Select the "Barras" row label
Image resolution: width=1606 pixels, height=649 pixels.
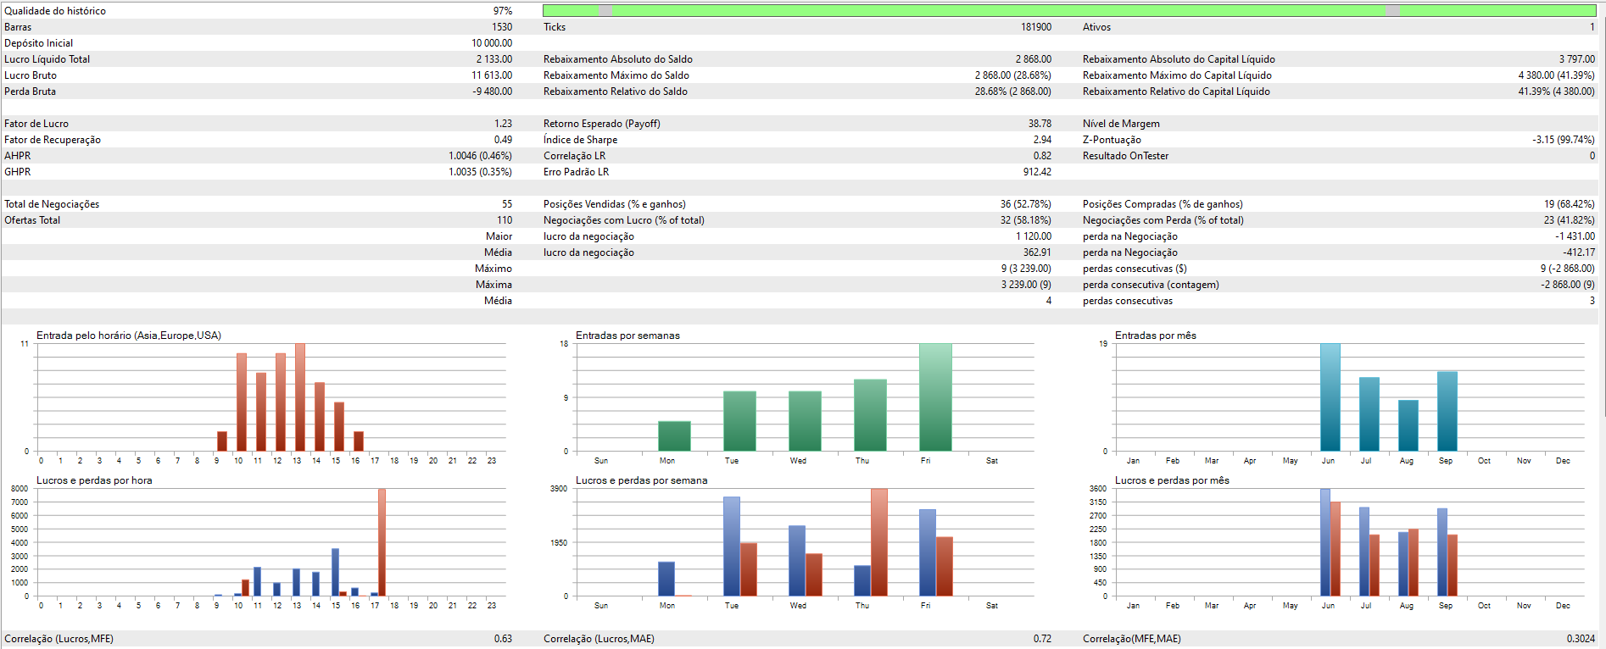[x=18, y=27]
